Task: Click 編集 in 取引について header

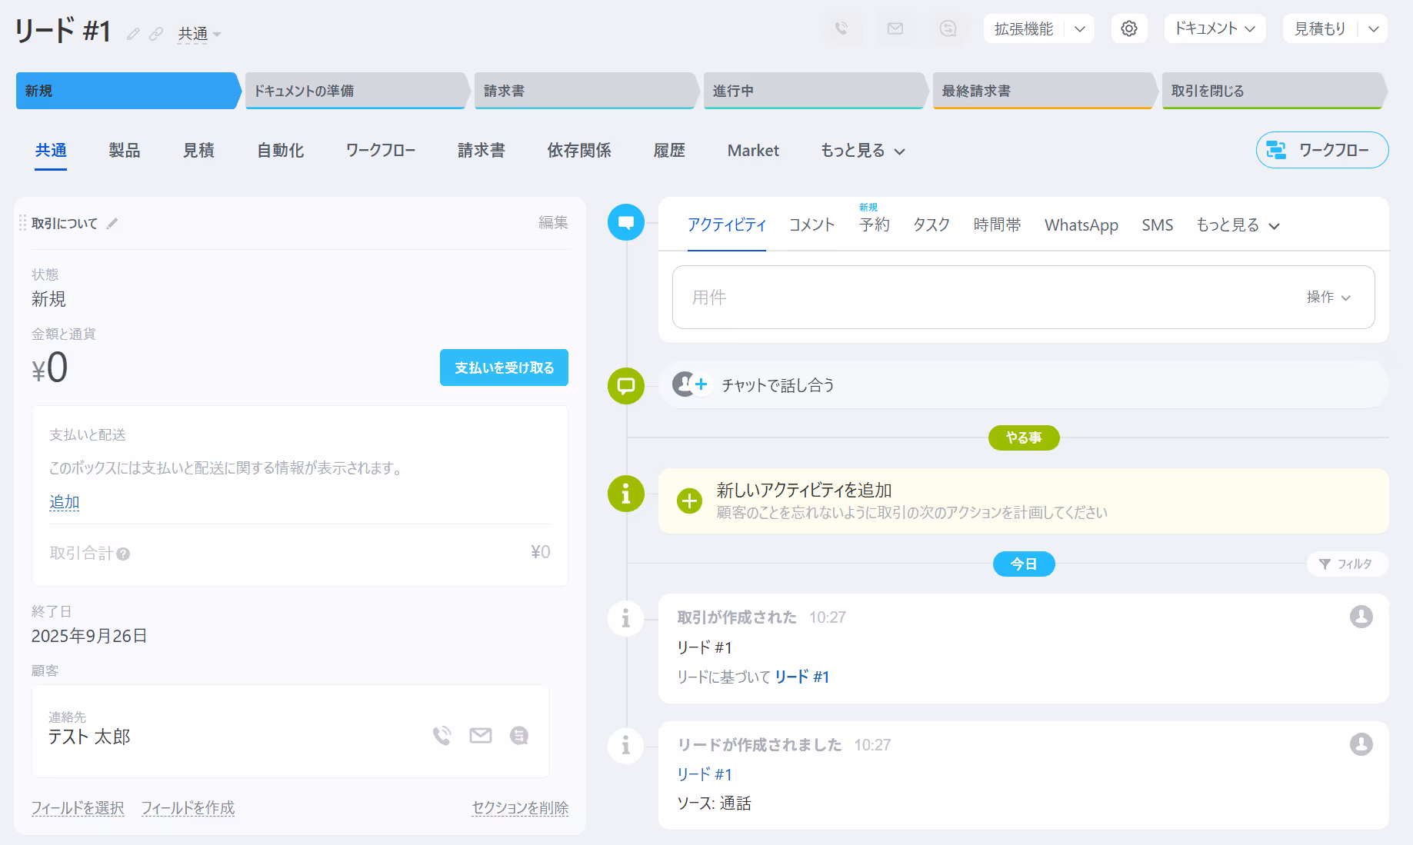Action: tap(553, 223)
